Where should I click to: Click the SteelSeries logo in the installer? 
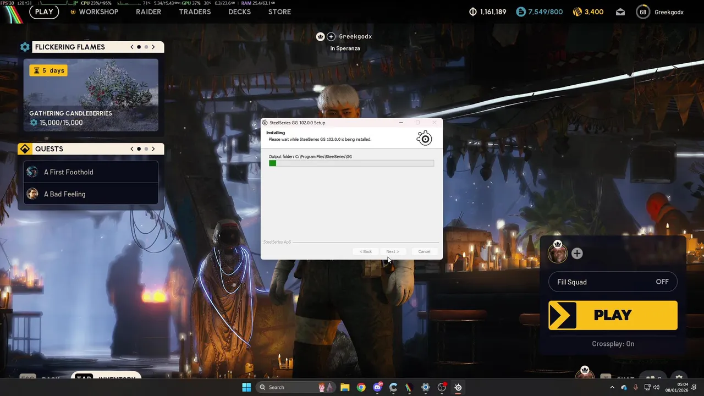pos(425,139)
